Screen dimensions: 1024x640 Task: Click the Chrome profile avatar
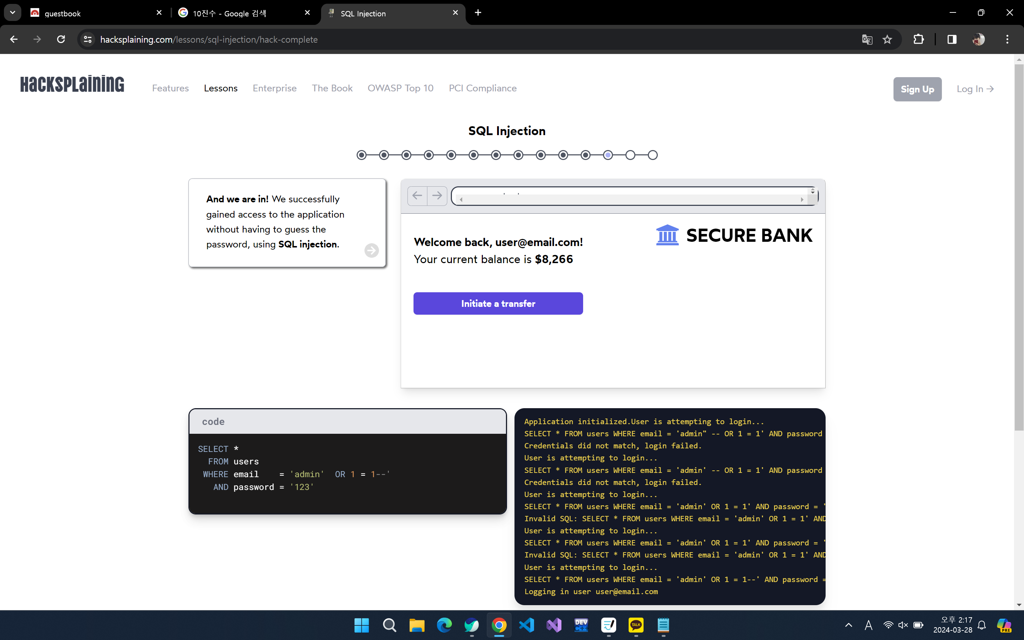coord(979,39)
